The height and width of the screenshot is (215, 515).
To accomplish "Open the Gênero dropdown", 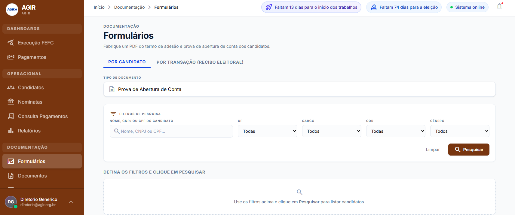I will 460,131.
